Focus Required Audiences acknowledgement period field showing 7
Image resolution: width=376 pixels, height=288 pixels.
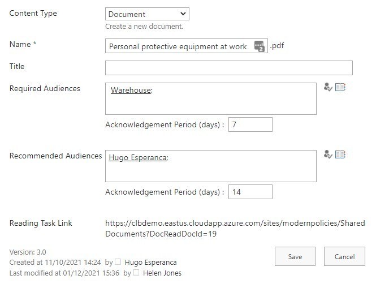pyautogui.click(x=250, y=124)
